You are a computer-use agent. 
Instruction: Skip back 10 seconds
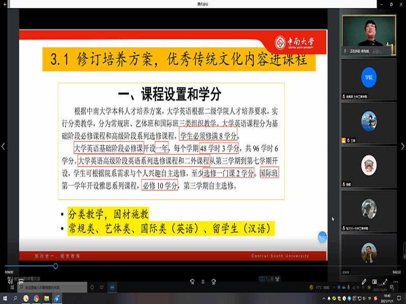(x=192, y=282)
